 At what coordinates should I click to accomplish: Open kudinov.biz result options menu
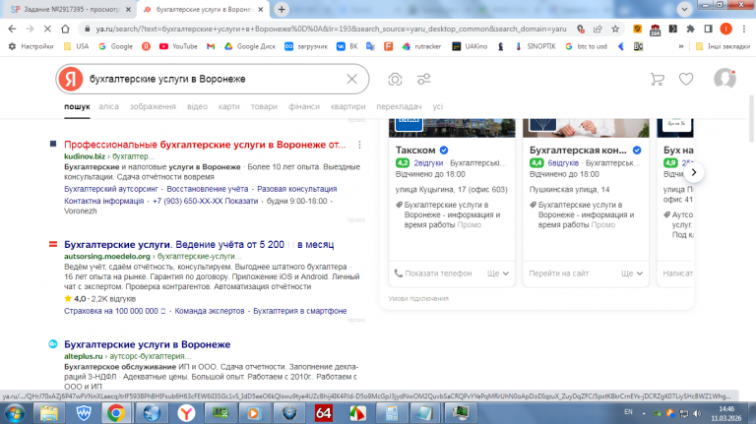(x=359, y=145)
